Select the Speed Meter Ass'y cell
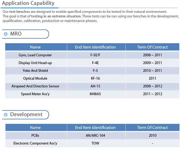180x148 pixels. coord(36,94)
